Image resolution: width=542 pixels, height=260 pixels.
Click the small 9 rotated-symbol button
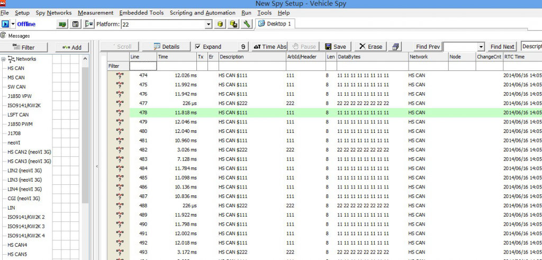point(243,47)
